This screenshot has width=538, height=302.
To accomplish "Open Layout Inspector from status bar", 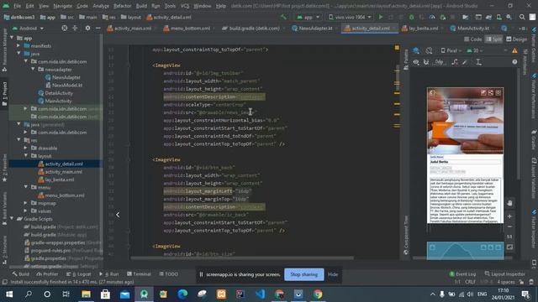I will (x=505, y=274).
